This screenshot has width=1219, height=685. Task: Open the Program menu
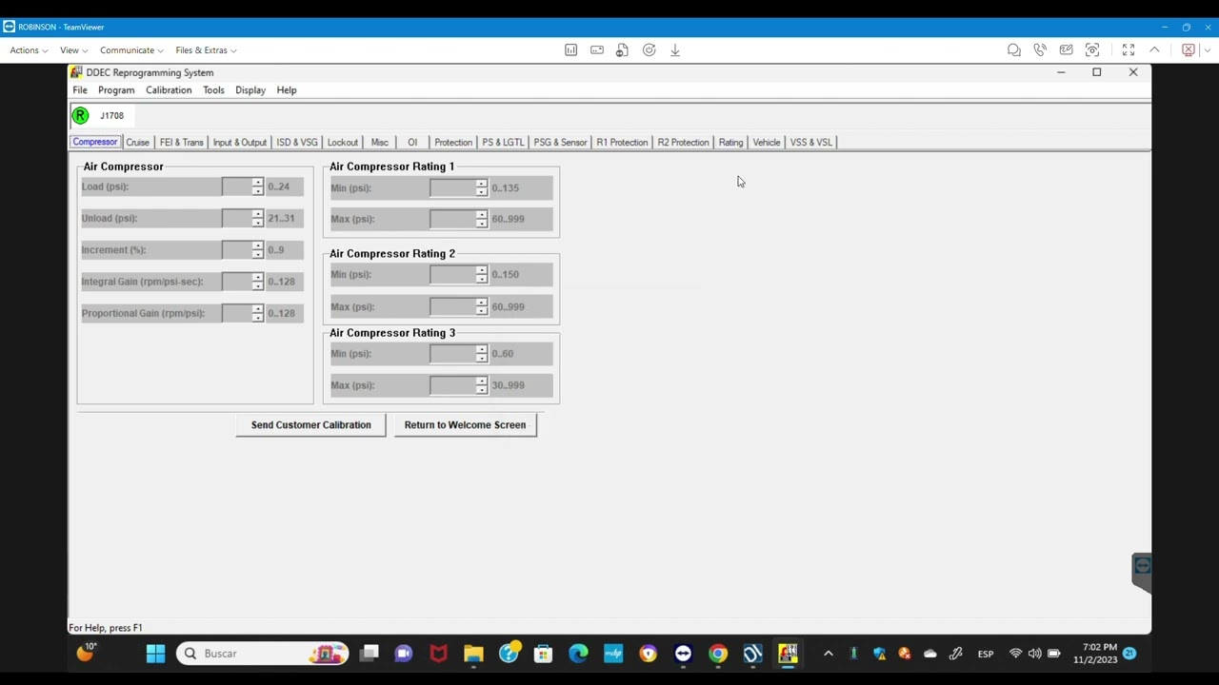(116, 90)
